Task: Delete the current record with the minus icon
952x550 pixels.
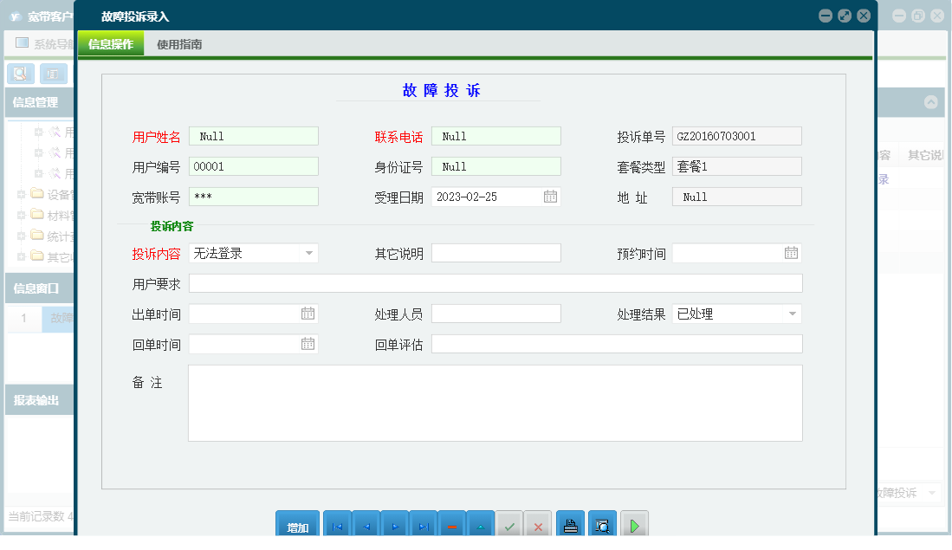Action: [x=452, y=526]
